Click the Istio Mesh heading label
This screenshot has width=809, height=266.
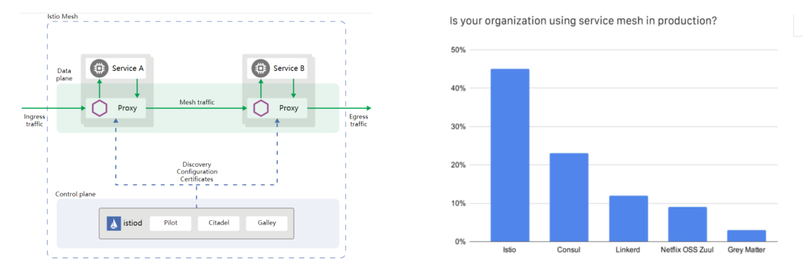(x=62, y=17)
